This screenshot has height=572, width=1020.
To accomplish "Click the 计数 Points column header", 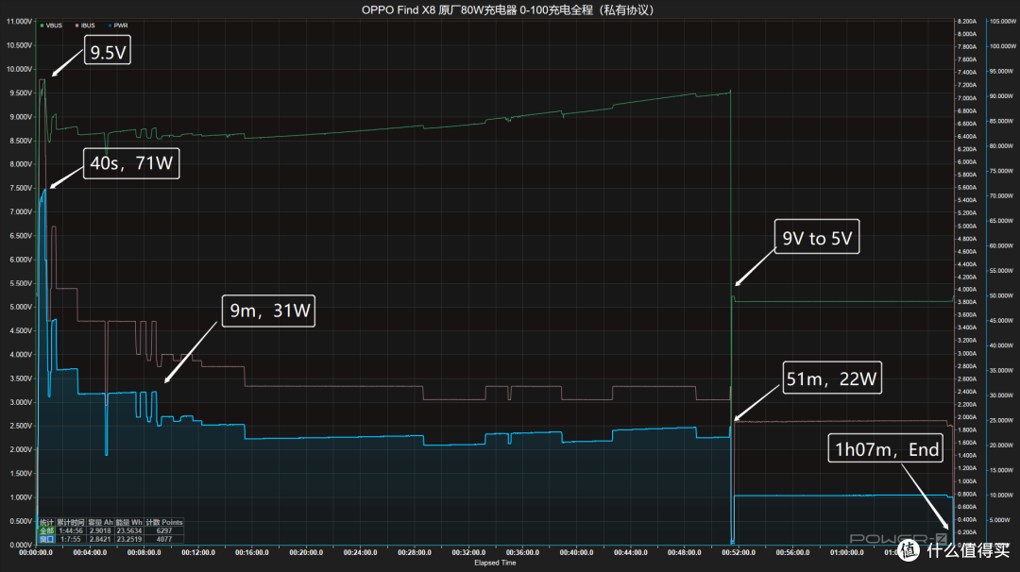I will pyautogui.click(x=164, y=522).
